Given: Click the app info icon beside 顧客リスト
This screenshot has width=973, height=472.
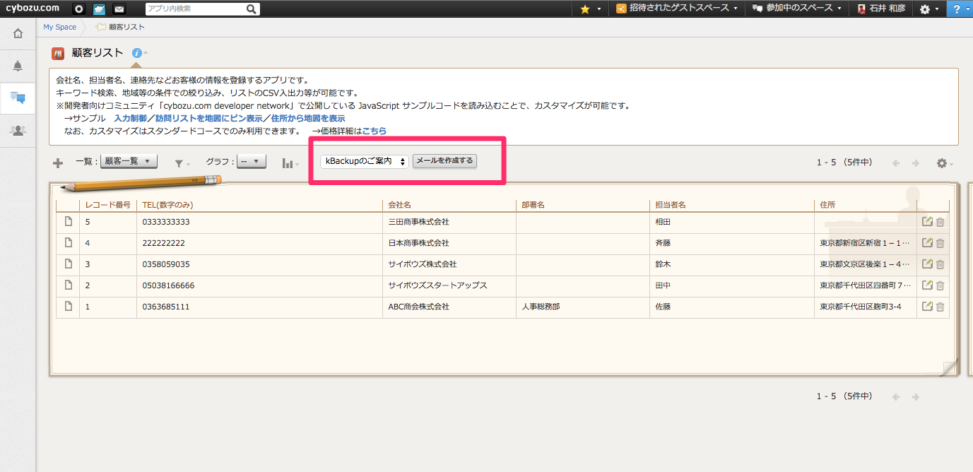Looking at the screenshot, I should (137, 53).
